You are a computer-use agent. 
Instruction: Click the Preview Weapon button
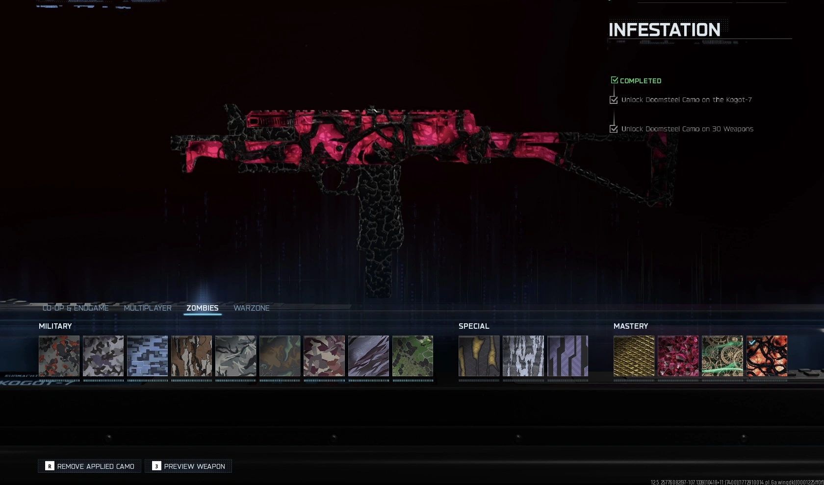click(x=188, y=466)
